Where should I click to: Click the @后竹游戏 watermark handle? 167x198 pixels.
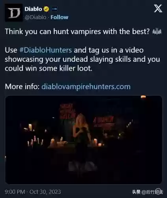152,192
